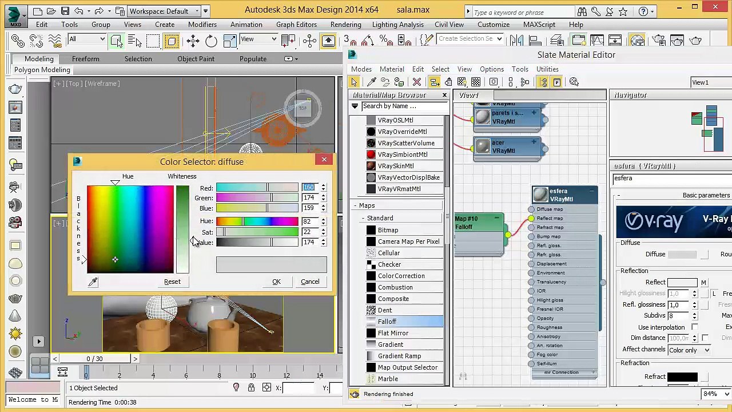Click the Mirror tool icon
732x412 pixels.
(517, 41)
